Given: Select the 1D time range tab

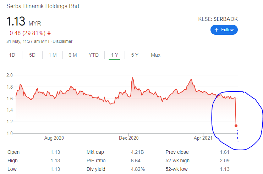Looking at the screenshot, I should click(x=12, y=55).
